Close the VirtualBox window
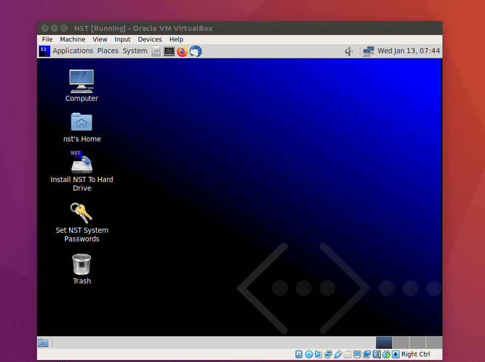The height and width of the screenshot is (362, 485). 45,28
